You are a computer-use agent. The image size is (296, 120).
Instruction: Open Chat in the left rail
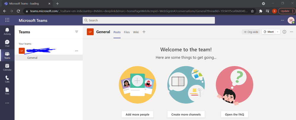pos(7,43)
